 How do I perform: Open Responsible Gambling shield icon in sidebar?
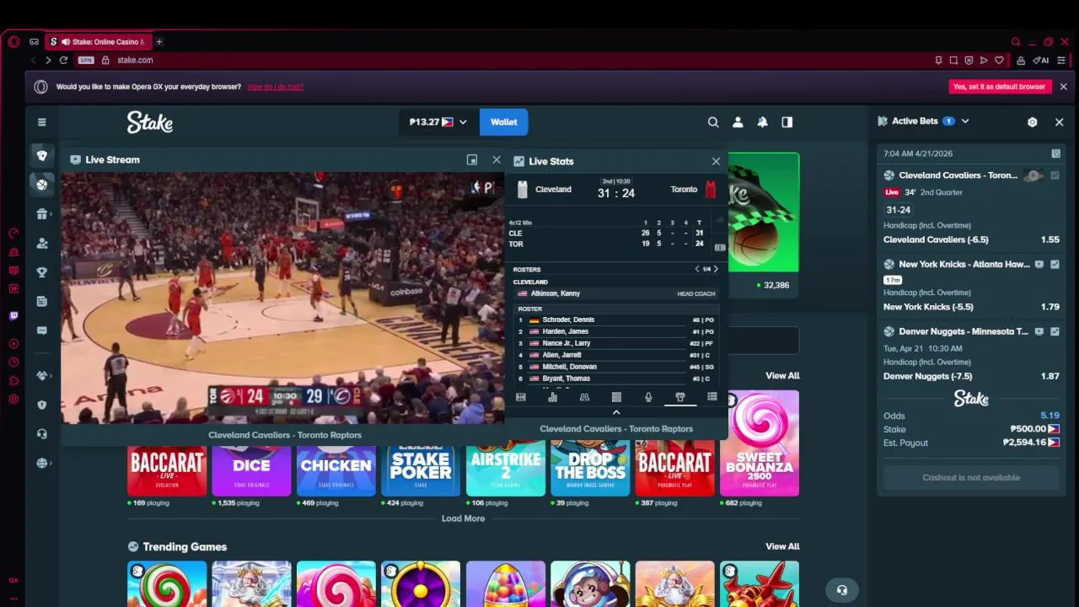[x=41, y=405]
